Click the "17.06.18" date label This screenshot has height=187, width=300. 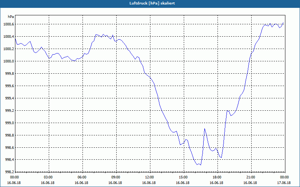click(284, 183)
